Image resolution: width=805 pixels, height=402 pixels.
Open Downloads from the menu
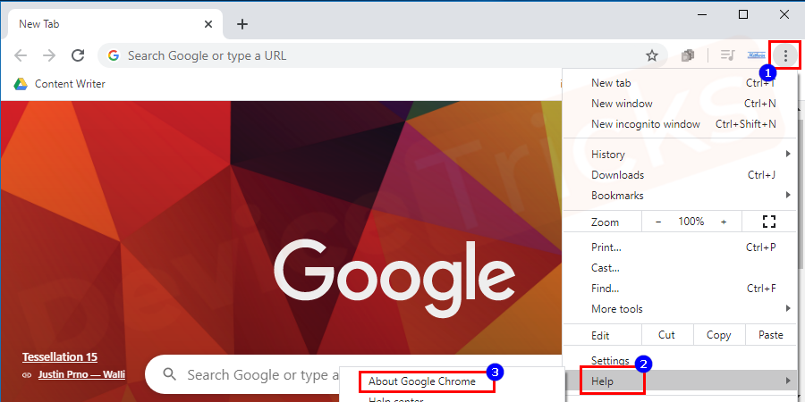point(680,175)
